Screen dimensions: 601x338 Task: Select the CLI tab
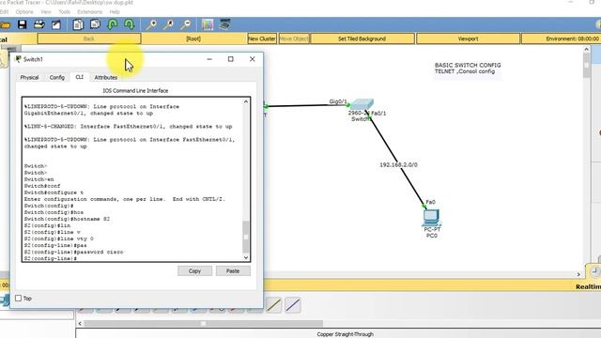[79, 77]
